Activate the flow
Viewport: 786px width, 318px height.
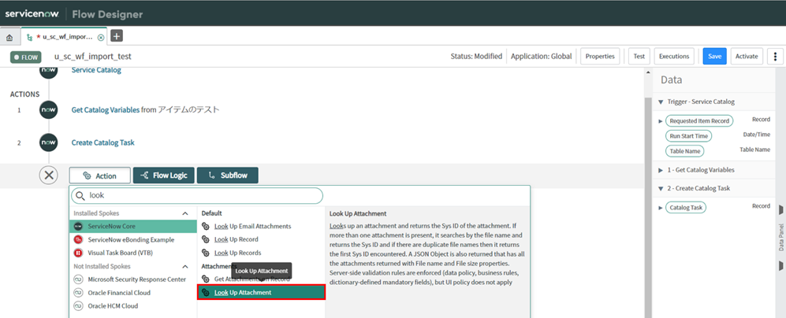click(x=747, y=57)
